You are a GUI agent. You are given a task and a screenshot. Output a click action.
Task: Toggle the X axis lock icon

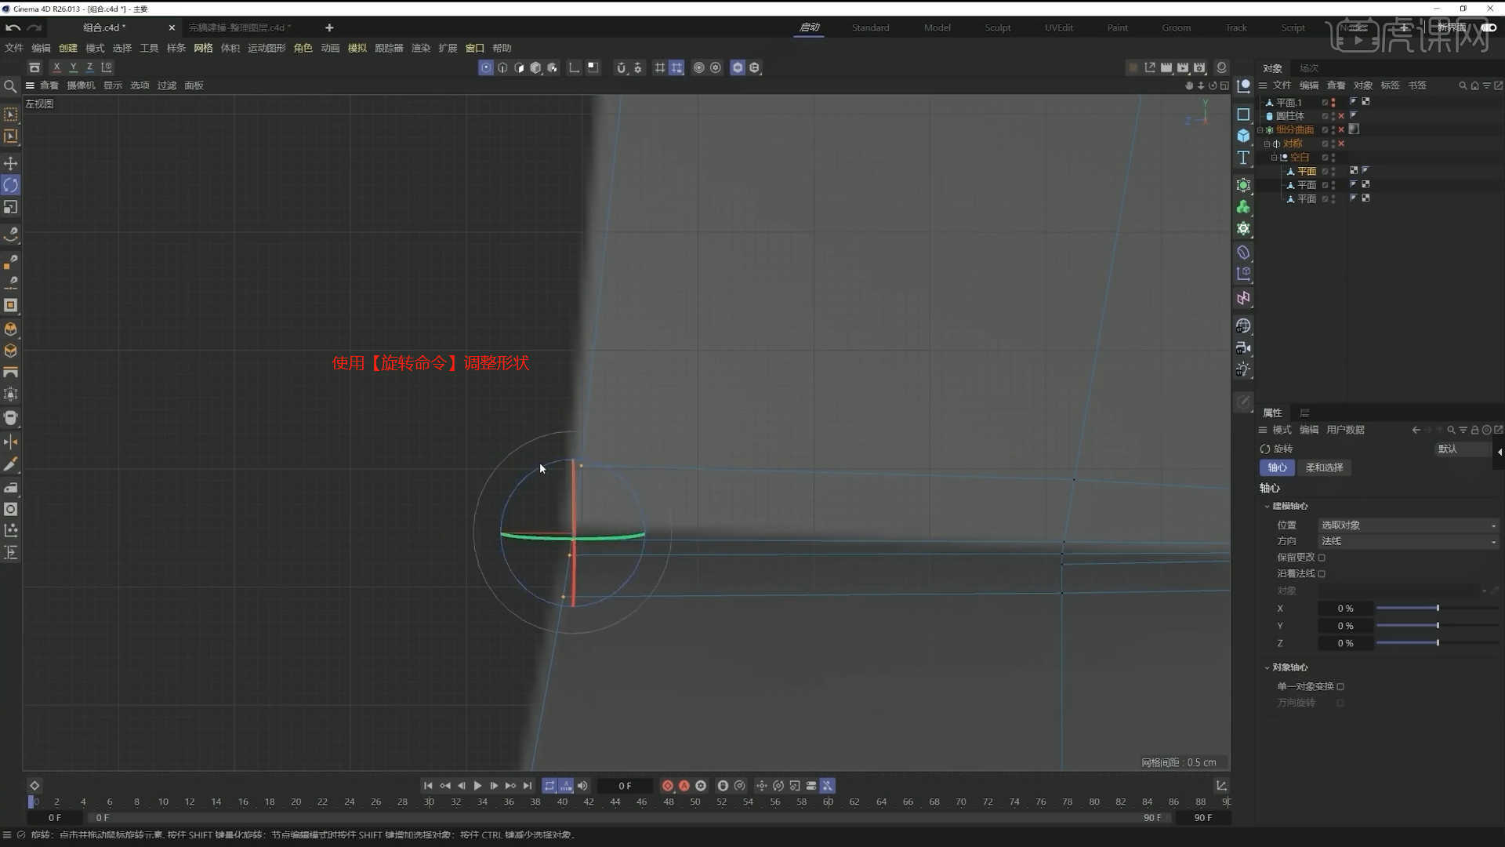[x=56, y=67]
